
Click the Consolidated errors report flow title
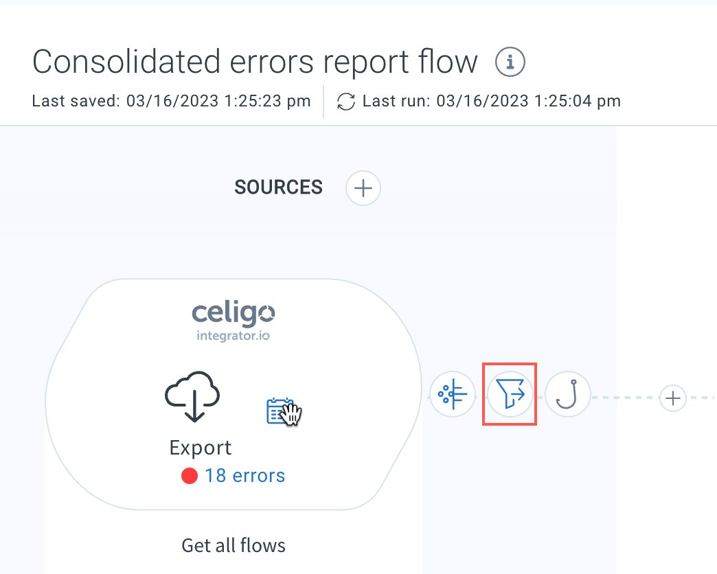(254, 62)
